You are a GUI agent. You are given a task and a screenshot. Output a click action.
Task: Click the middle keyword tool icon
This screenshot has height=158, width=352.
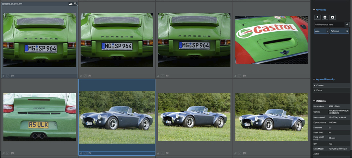pos(325,17)
